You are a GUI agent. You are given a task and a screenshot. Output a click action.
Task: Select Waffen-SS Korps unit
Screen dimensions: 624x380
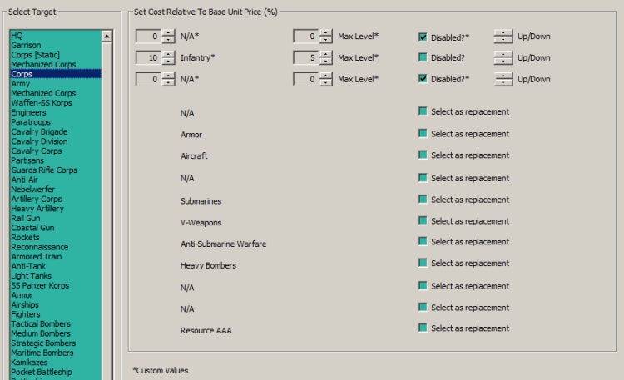40,103
